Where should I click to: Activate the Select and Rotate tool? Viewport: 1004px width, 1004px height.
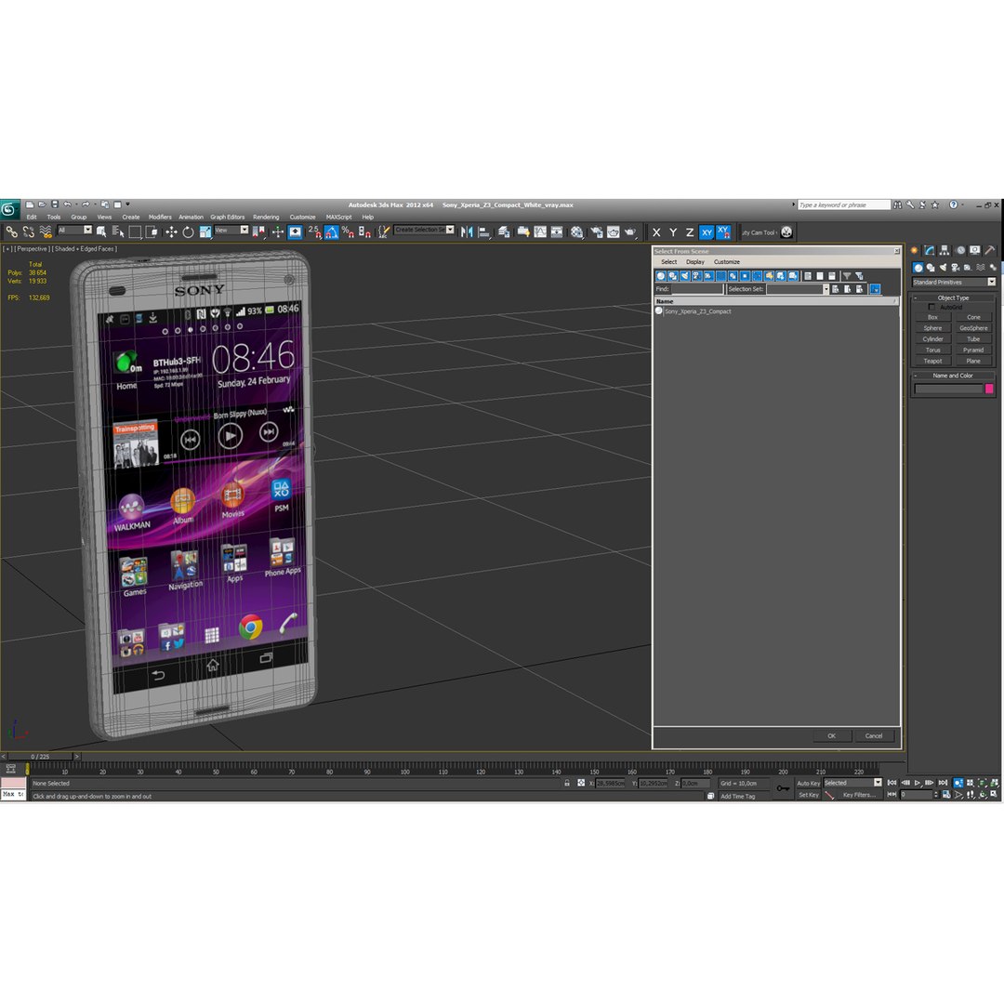[x=188, y=232]
